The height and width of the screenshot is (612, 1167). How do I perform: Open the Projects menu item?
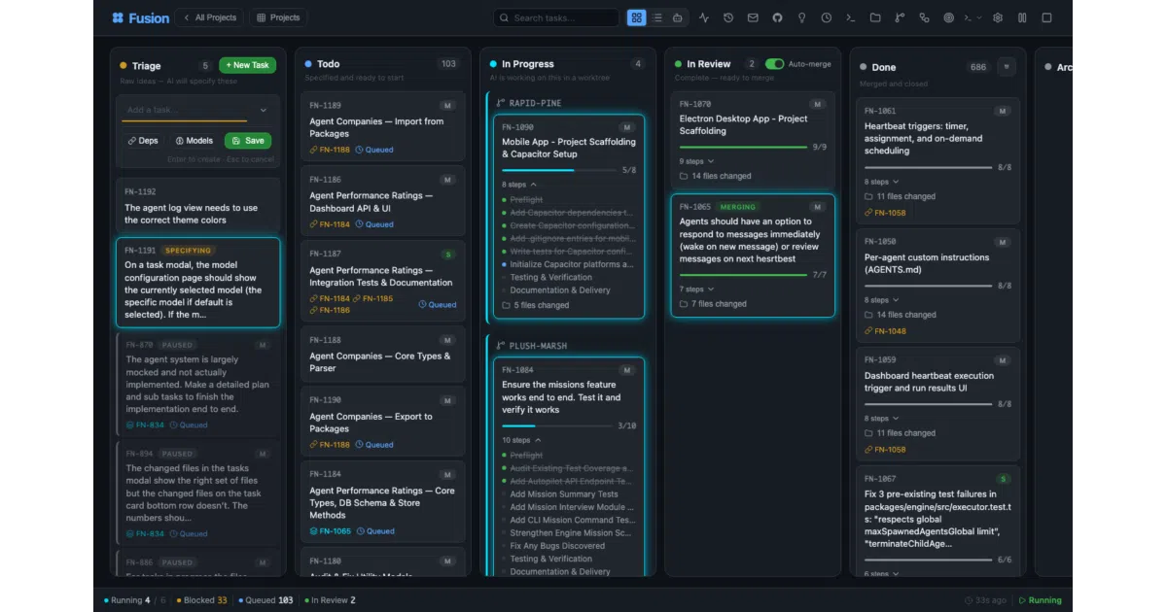[278, 17]
